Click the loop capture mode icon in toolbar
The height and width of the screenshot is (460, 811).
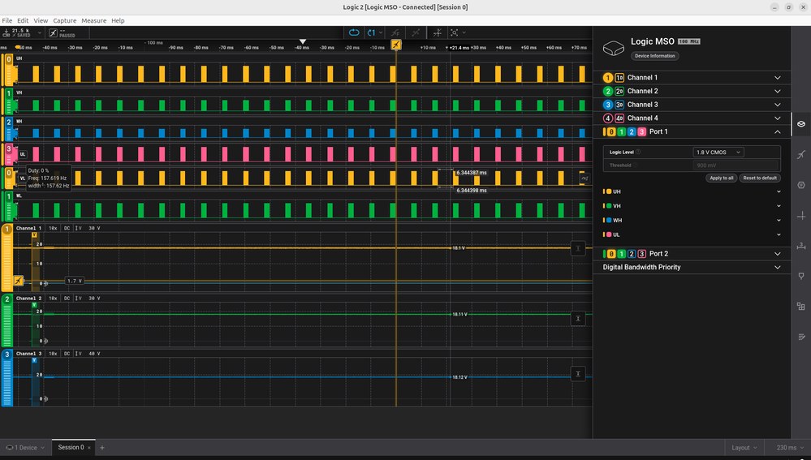pyautogui.click(x=354, y=32)
